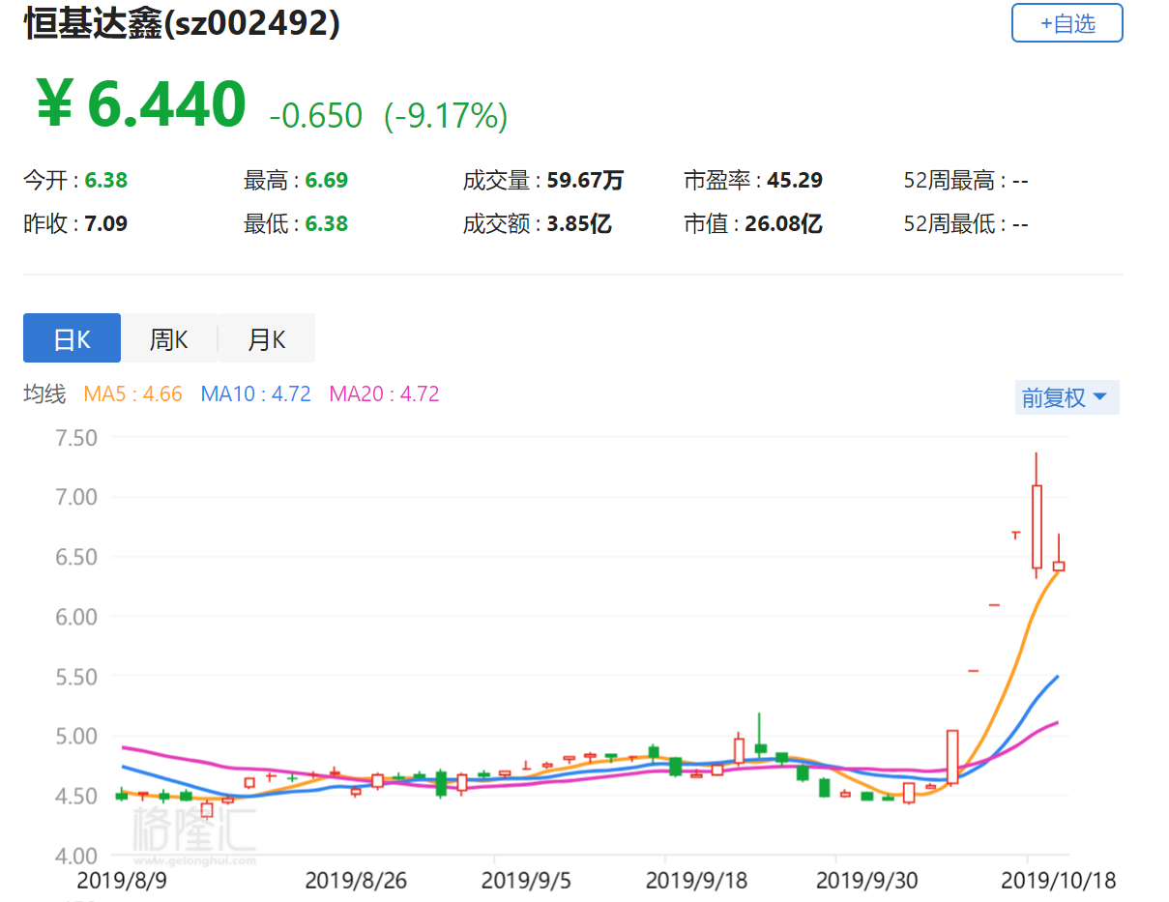Viewport: 1169px width, 902px height.
Task: Click the MA10 : 4.72 legend
Action: tap(256, 394)
